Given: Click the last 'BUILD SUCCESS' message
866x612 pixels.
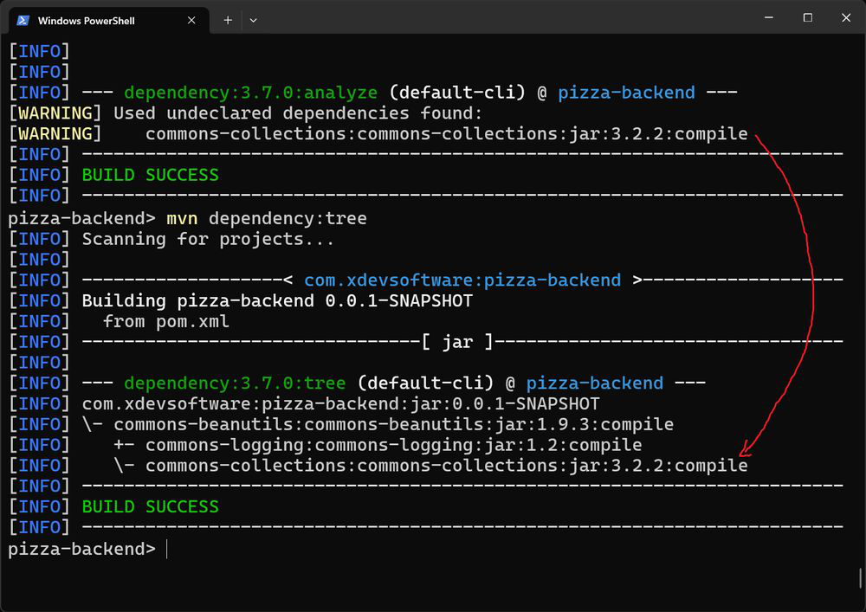Looking at the screenshot, I should tap(150, 507).
